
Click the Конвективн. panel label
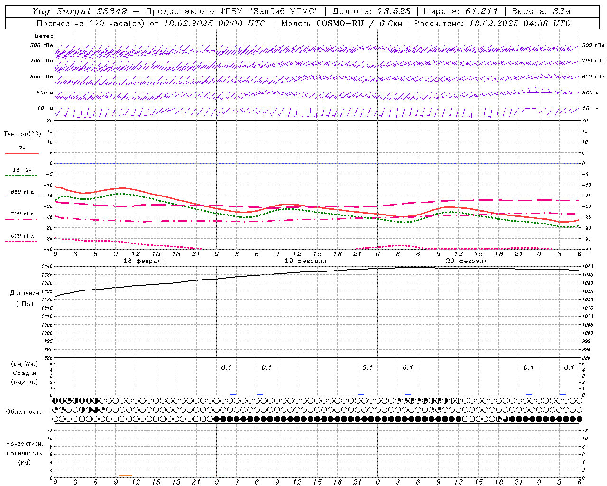[x=25, y=444]
